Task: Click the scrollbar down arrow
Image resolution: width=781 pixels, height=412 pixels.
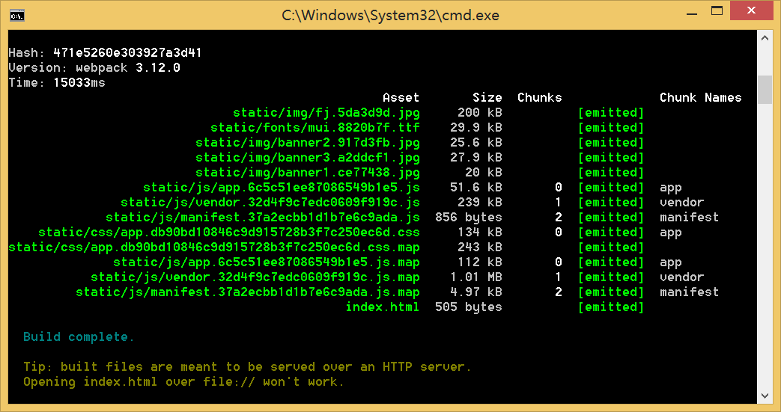Action: pyautogui.click(x=765, y=396)
